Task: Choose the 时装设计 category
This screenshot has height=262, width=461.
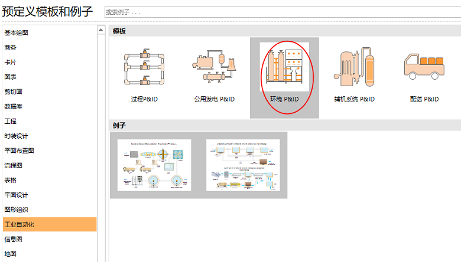Action: (x=17, y=136)
